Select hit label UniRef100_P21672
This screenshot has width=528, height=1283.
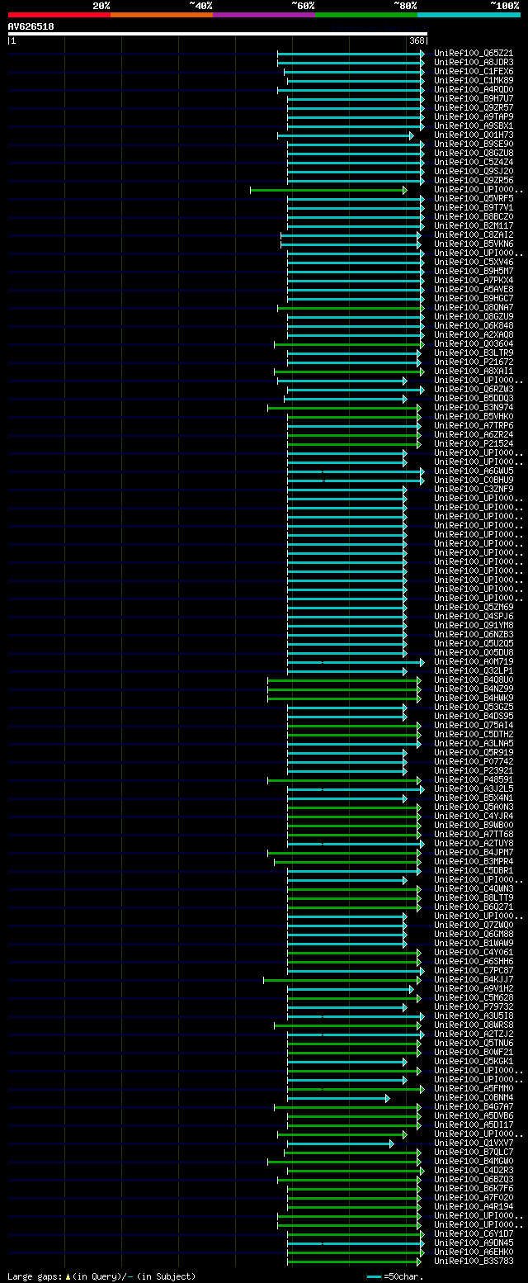474,362
